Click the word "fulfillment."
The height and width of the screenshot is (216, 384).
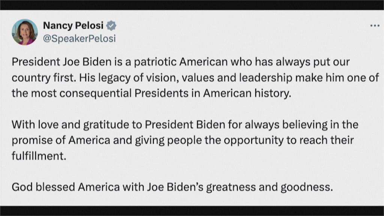tap(39, 156)
